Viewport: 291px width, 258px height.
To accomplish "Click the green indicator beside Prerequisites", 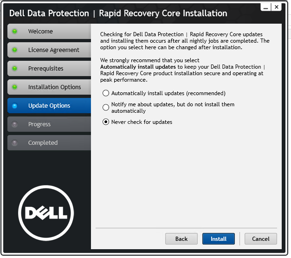I will (14, 69).
